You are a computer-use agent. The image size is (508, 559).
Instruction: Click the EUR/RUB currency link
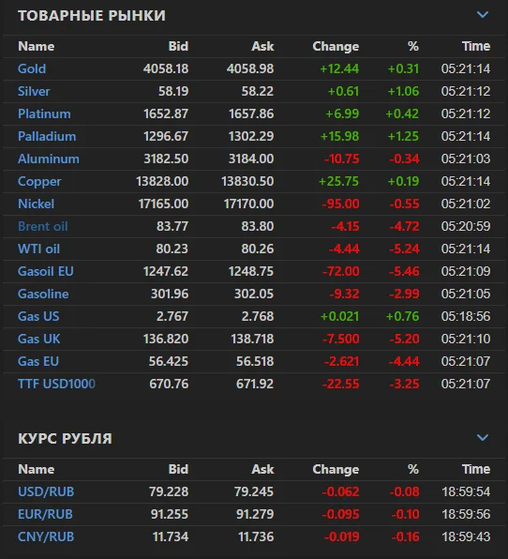[x=45, y=514]
